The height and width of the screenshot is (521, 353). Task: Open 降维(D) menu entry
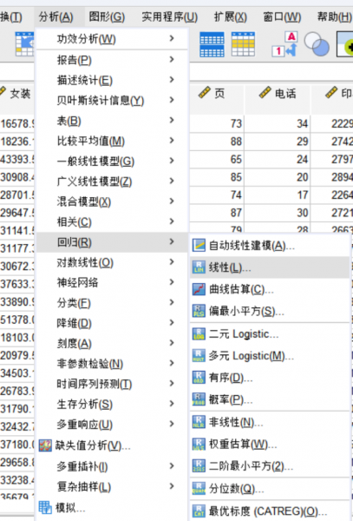click(x=112, y=323)
